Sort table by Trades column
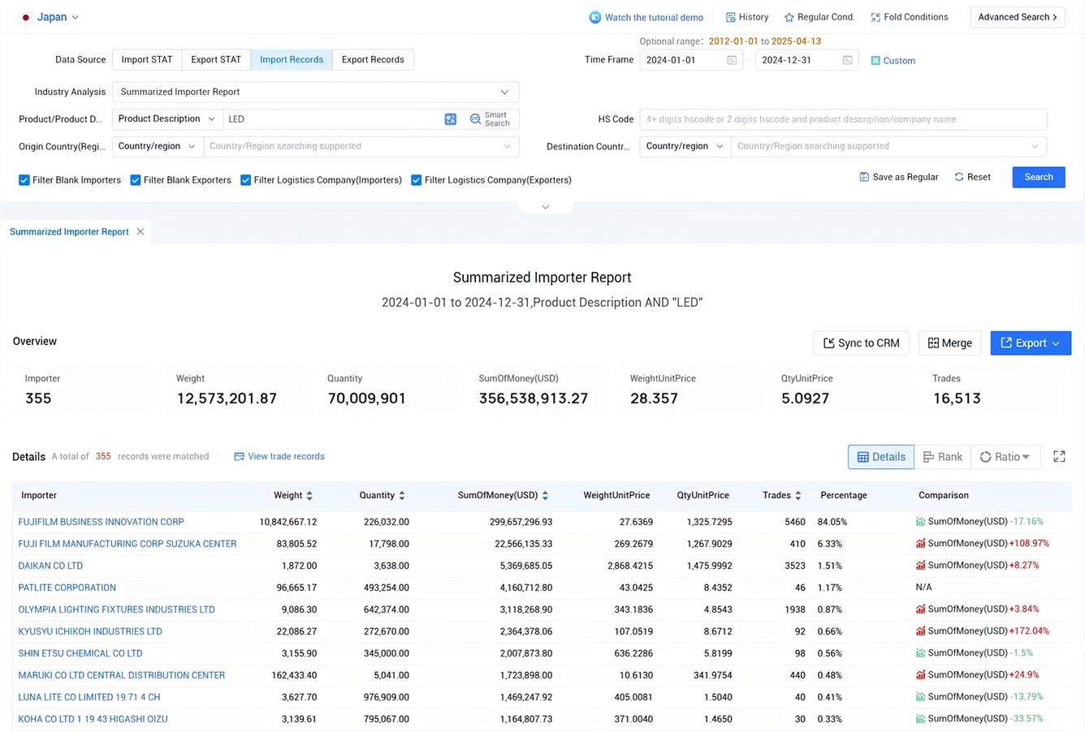This screenshot has width=1085, height=732. [798, 495]
